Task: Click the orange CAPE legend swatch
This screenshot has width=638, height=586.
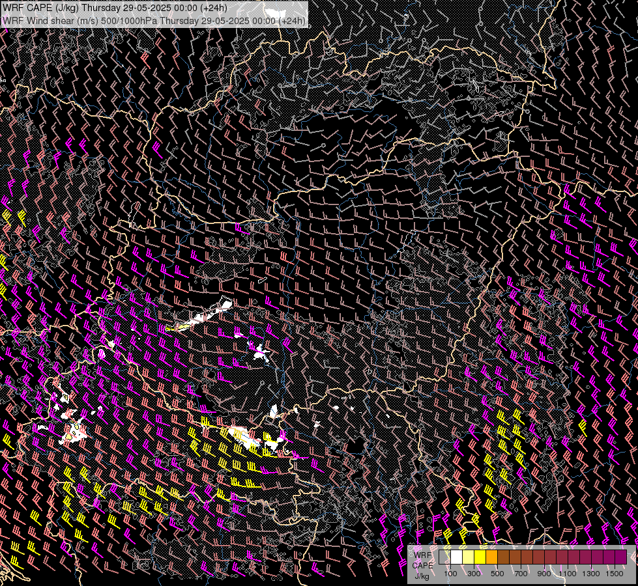Action: point(491,557)
